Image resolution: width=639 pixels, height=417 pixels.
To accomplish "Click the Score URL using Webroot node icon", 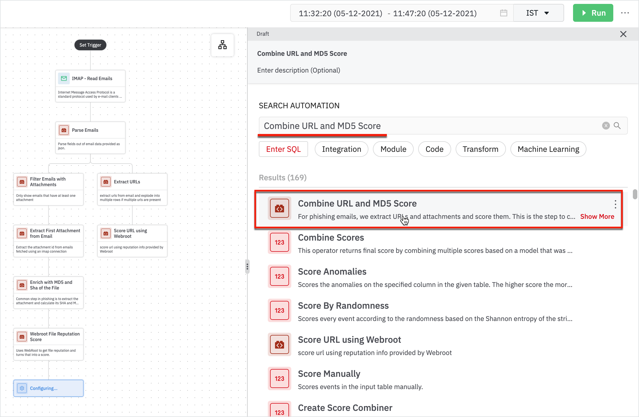I will pos(106,233).
